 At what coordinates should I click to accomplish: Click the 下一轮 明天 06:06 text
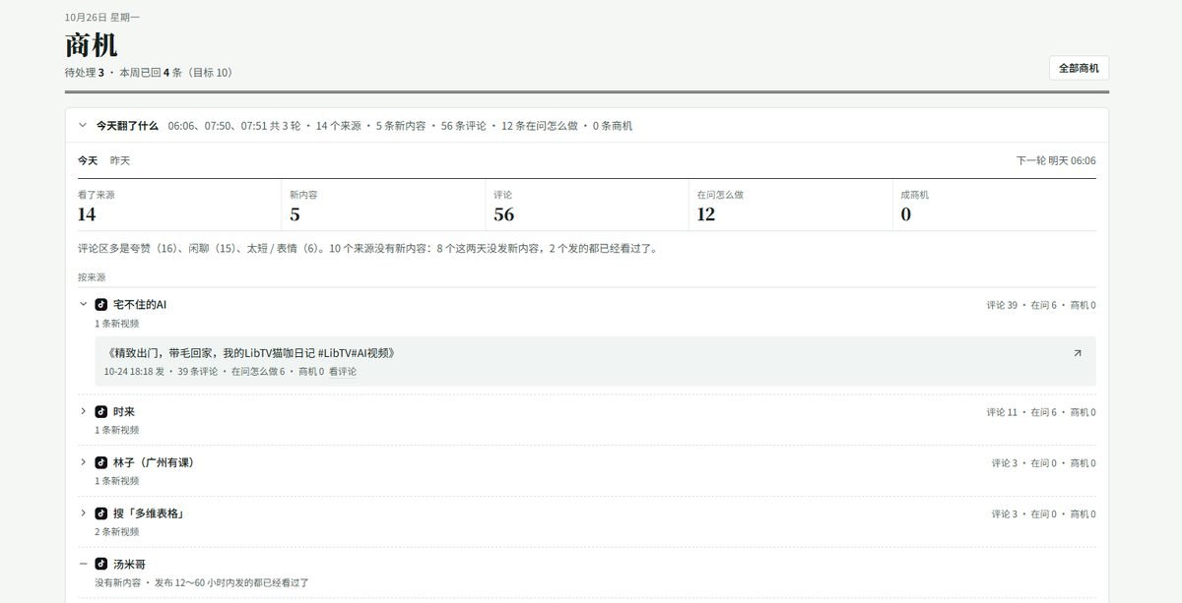1056,160
